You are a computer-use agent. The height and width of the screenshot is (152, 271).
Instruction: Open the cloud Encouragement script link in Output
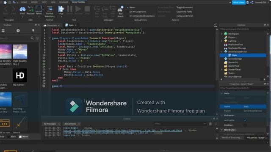point(122,130)
